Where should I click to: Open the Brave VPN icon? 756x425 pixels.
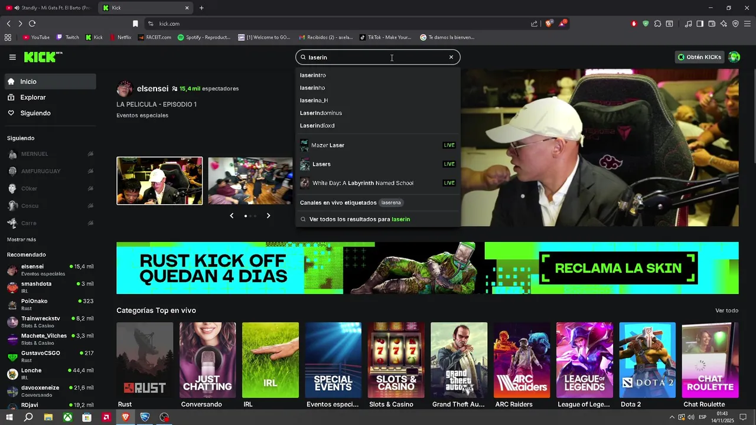coord(735,24)
